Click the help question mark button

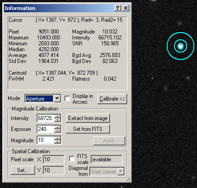click(x=117, y=8)
